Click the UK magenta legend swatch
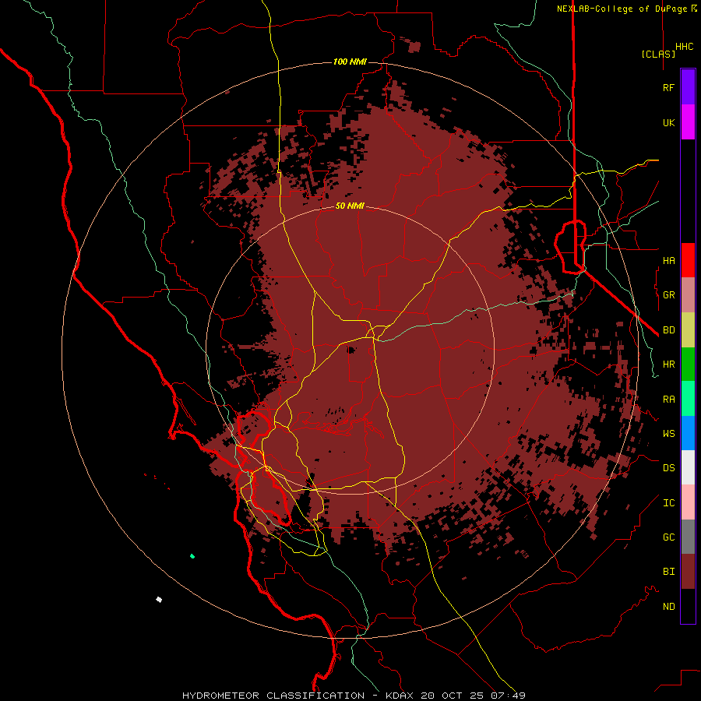 (x=688, y=122)
